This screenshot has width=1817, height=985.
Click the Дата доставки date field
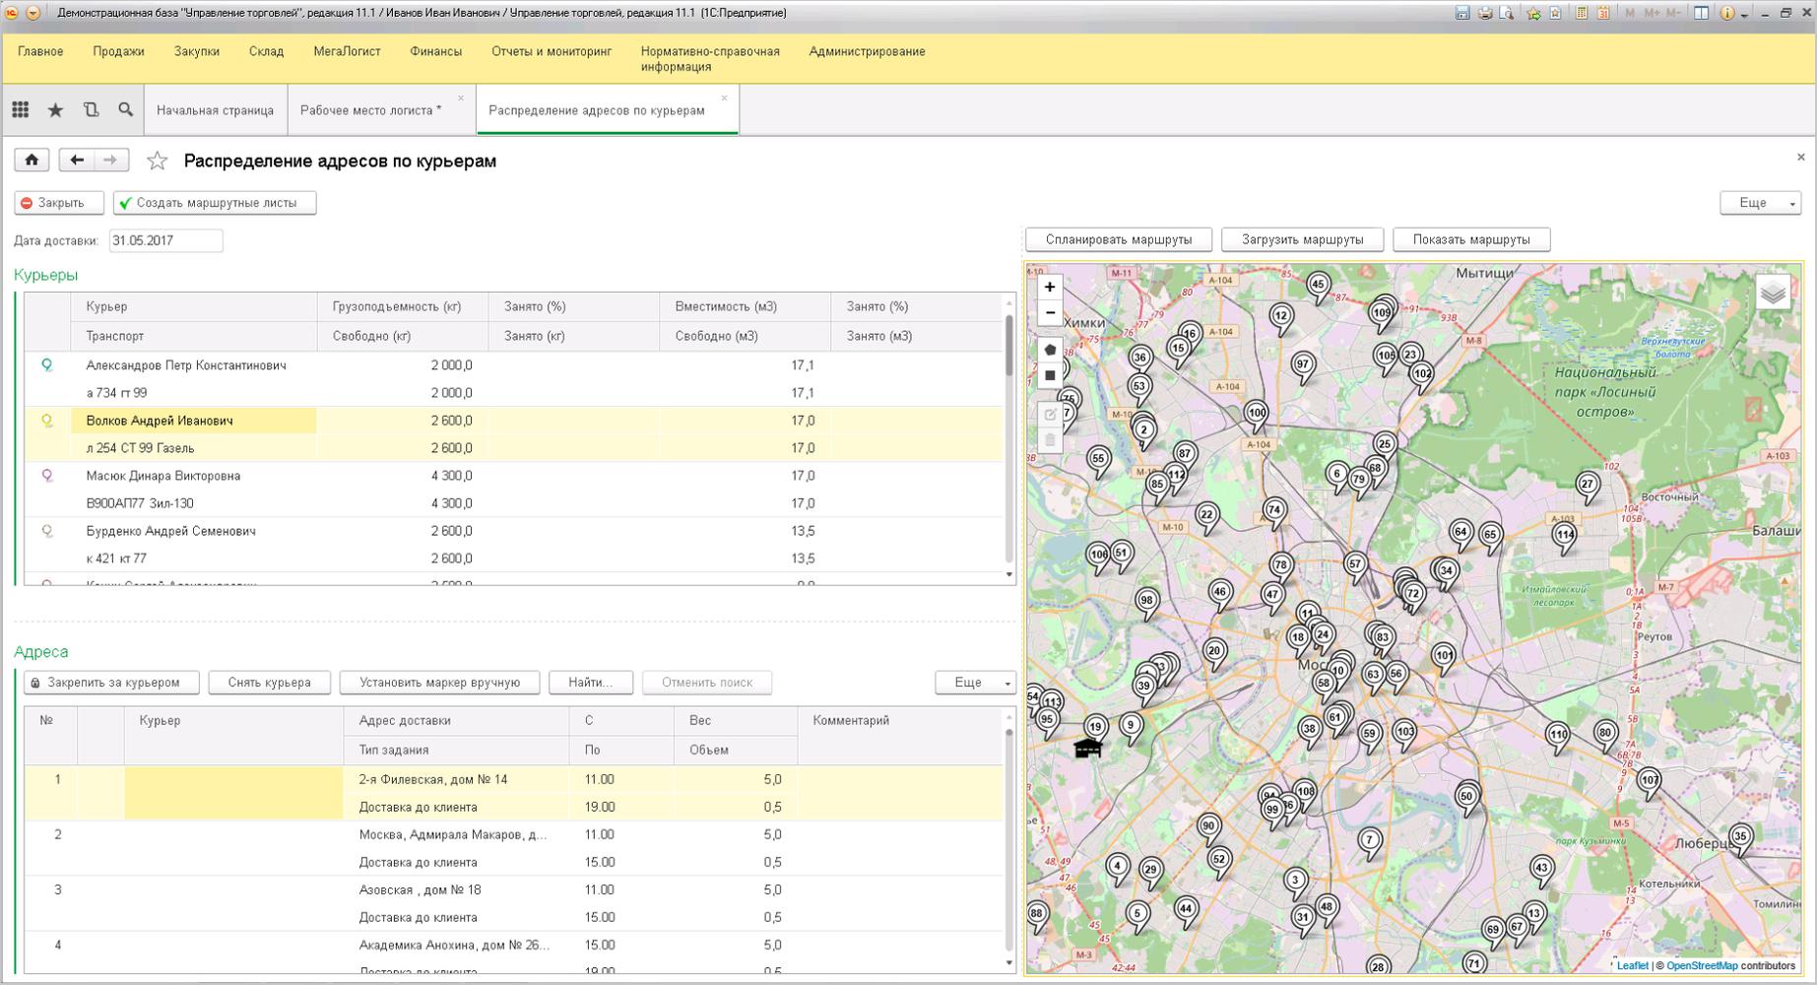point(165,240)
